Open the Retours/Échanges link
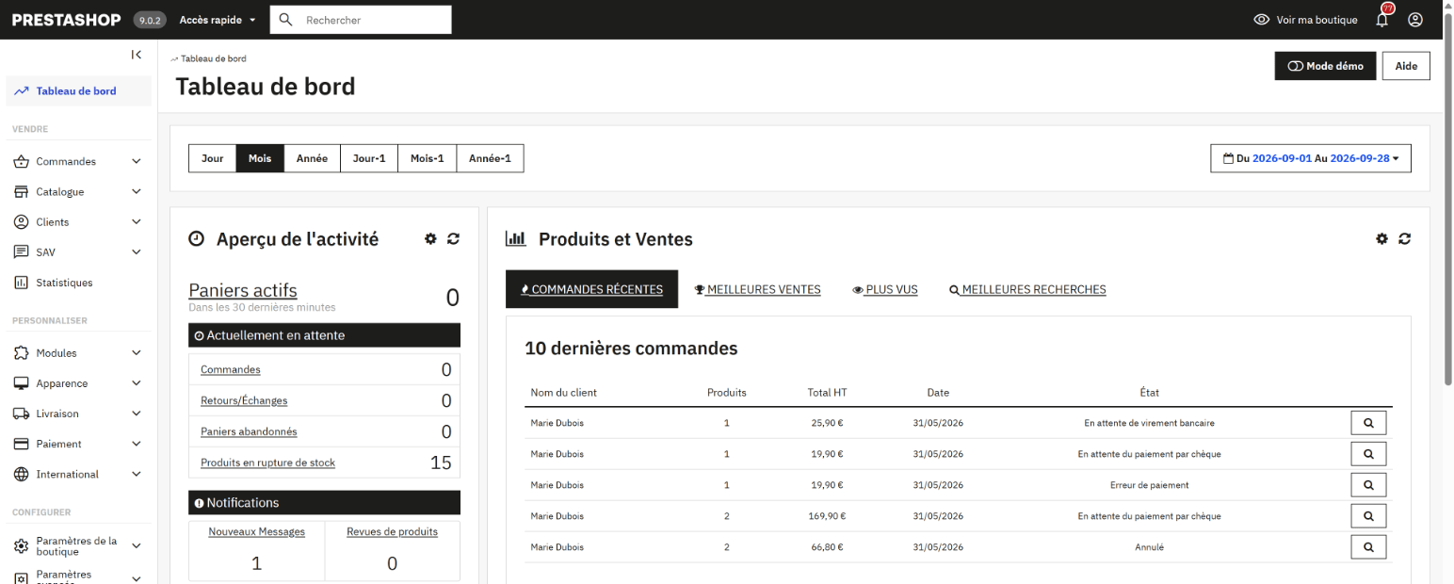Screen dimensions: 1454x584 [x=244, y=400]
